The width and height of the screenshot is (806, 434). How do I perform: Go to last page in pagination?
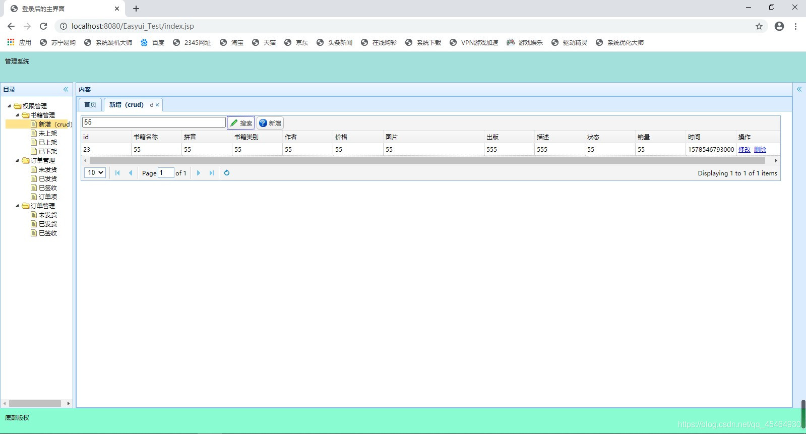coord(212,173)
